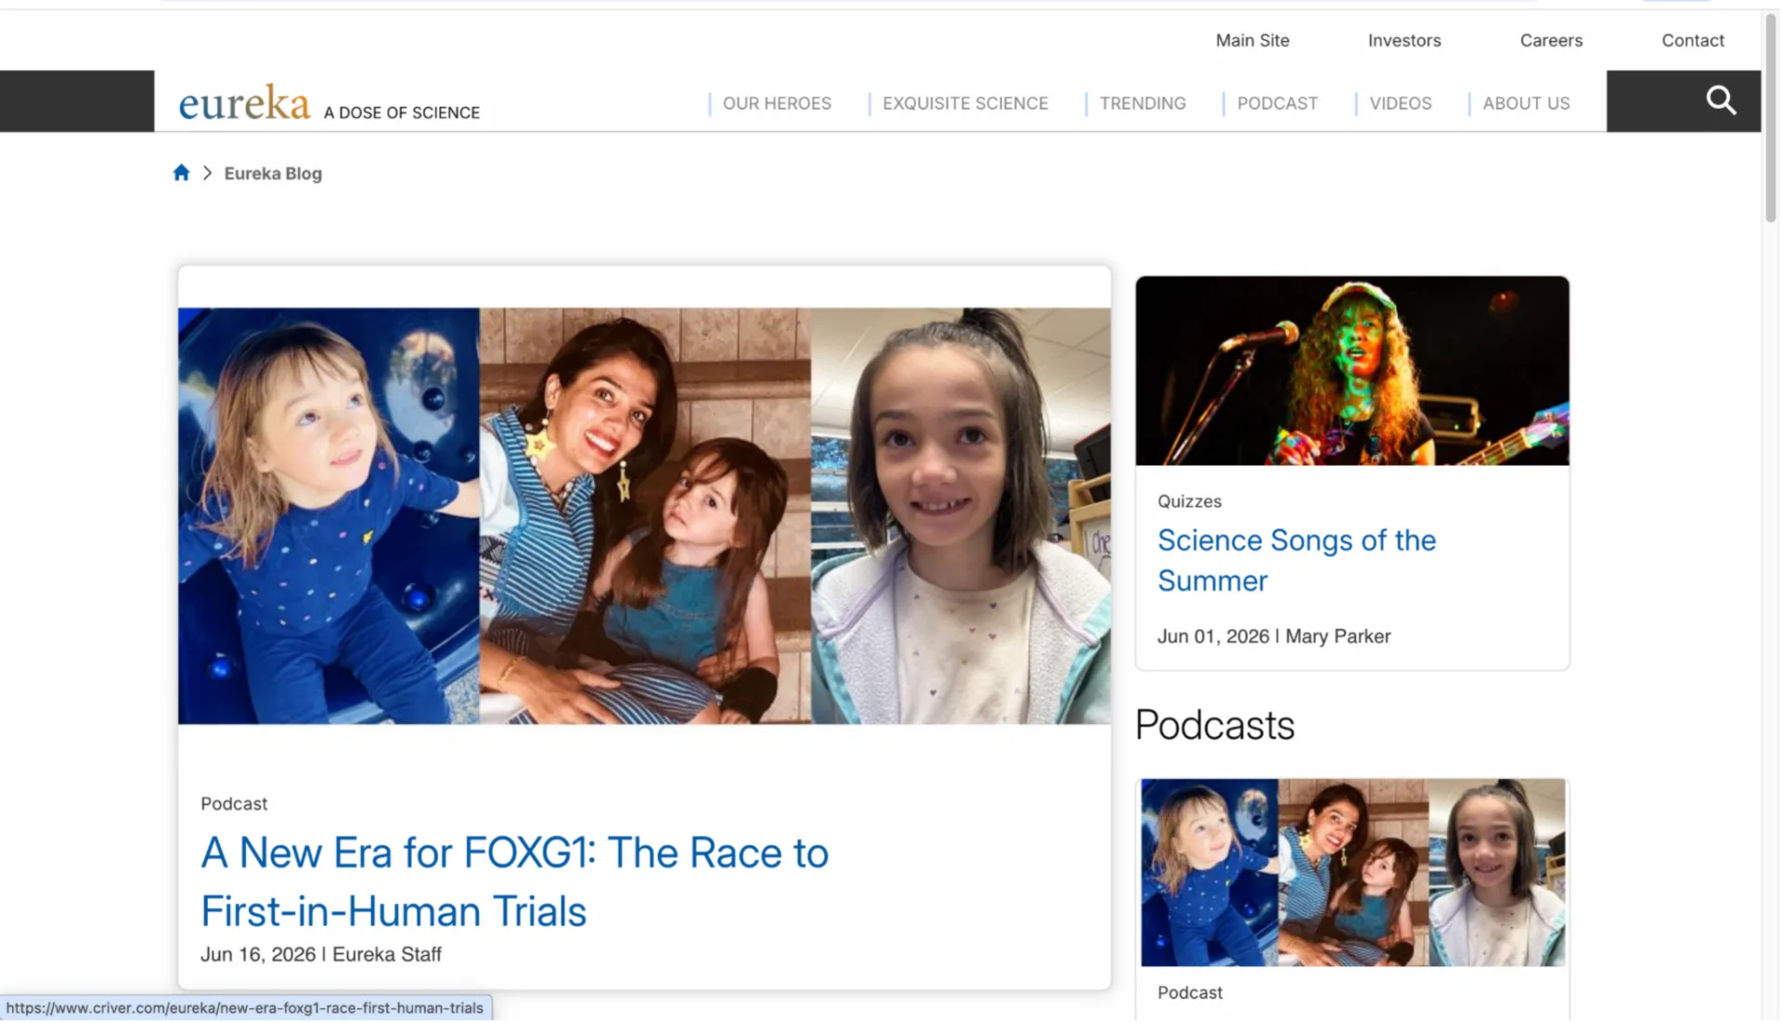Open Main Site link
This screenshot has height=1023, width=1782.
[x=1254, y=40]
